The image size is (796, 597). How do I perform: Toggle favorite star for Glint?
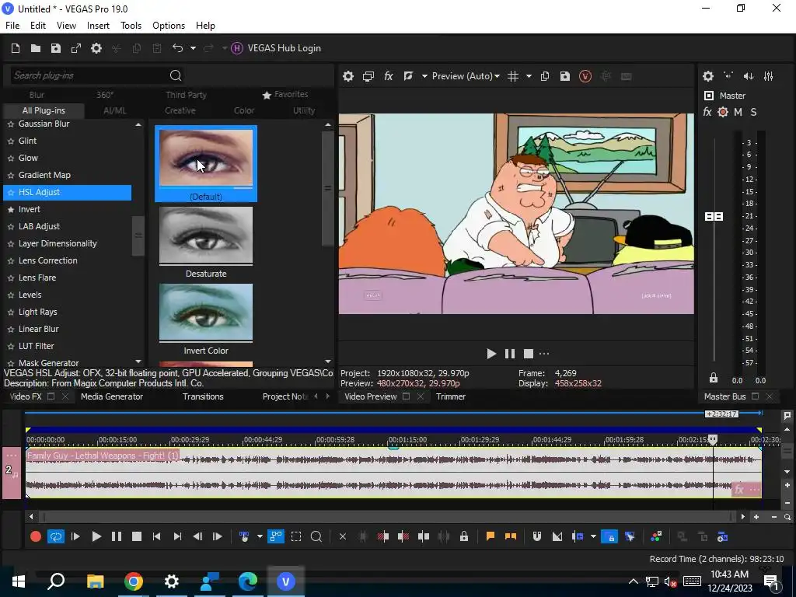(11, 141)
